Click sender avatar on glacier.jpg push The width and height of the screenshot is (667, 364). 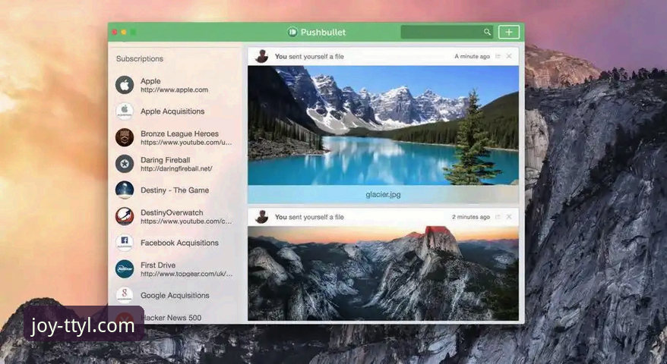click(261, 56)
